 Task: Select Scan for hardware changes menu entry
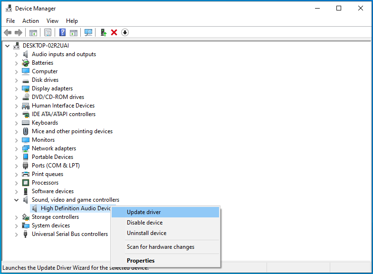point(165,247)
